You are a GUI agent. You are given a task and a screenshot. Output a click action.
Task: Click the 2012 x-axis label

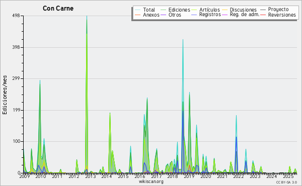[74, 176]
